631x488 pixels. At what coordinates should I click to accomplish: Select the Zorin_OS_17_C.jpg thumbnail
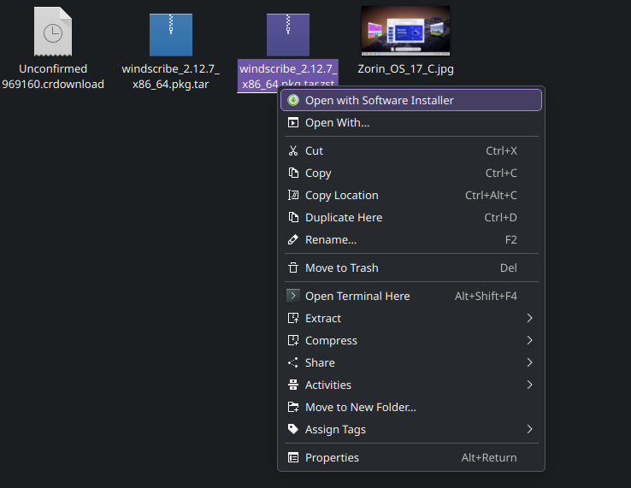click(x=405, y=31)
